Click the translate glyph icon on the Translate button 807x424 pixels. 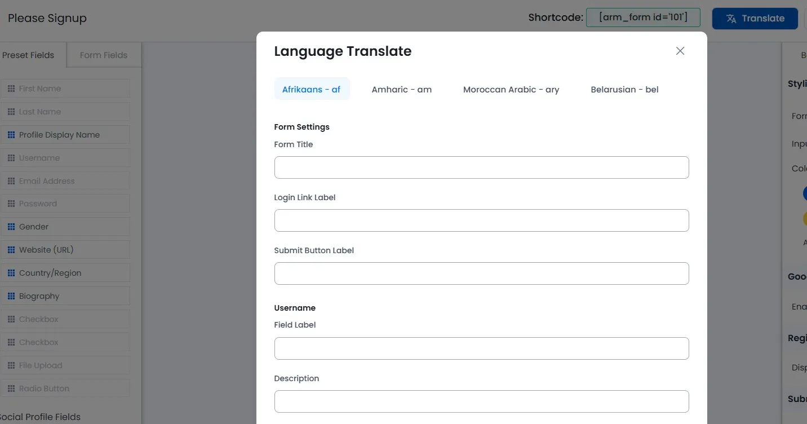click(x=731, y=18)
